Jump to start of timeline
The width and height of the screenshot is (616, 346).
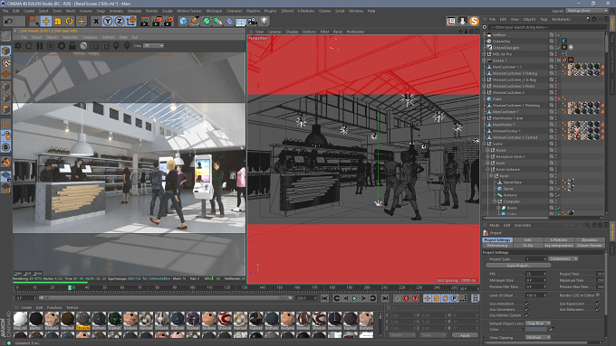[x=324, y=299]
